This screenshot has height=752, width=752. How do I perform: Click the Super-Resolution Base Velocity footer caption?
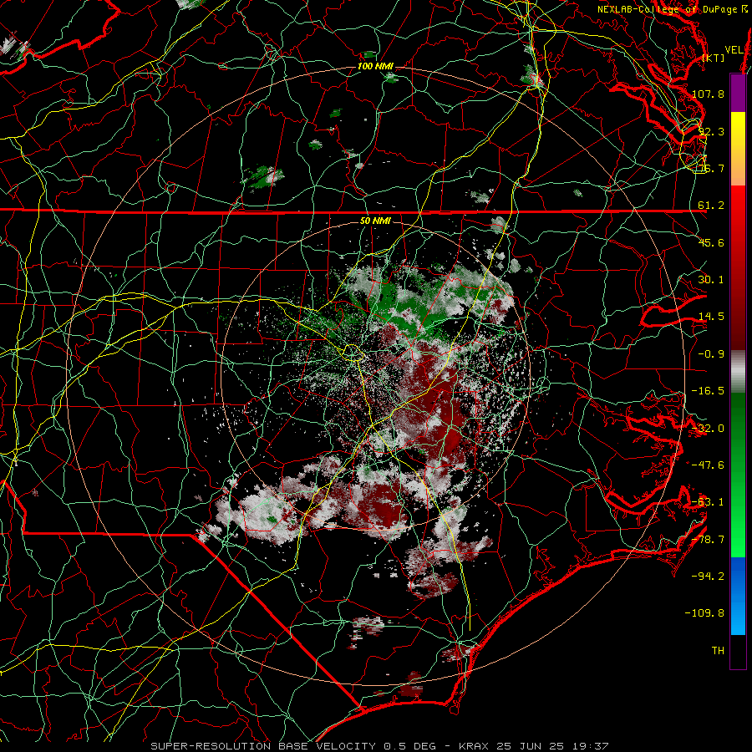pos(380,746)
